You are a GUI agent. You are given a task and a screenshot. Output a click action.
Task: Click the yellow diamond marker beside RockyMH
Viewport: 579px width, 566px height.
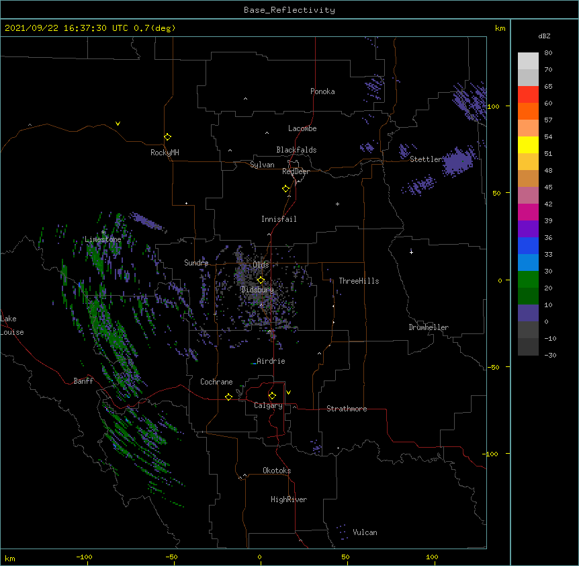click(167, 137)
